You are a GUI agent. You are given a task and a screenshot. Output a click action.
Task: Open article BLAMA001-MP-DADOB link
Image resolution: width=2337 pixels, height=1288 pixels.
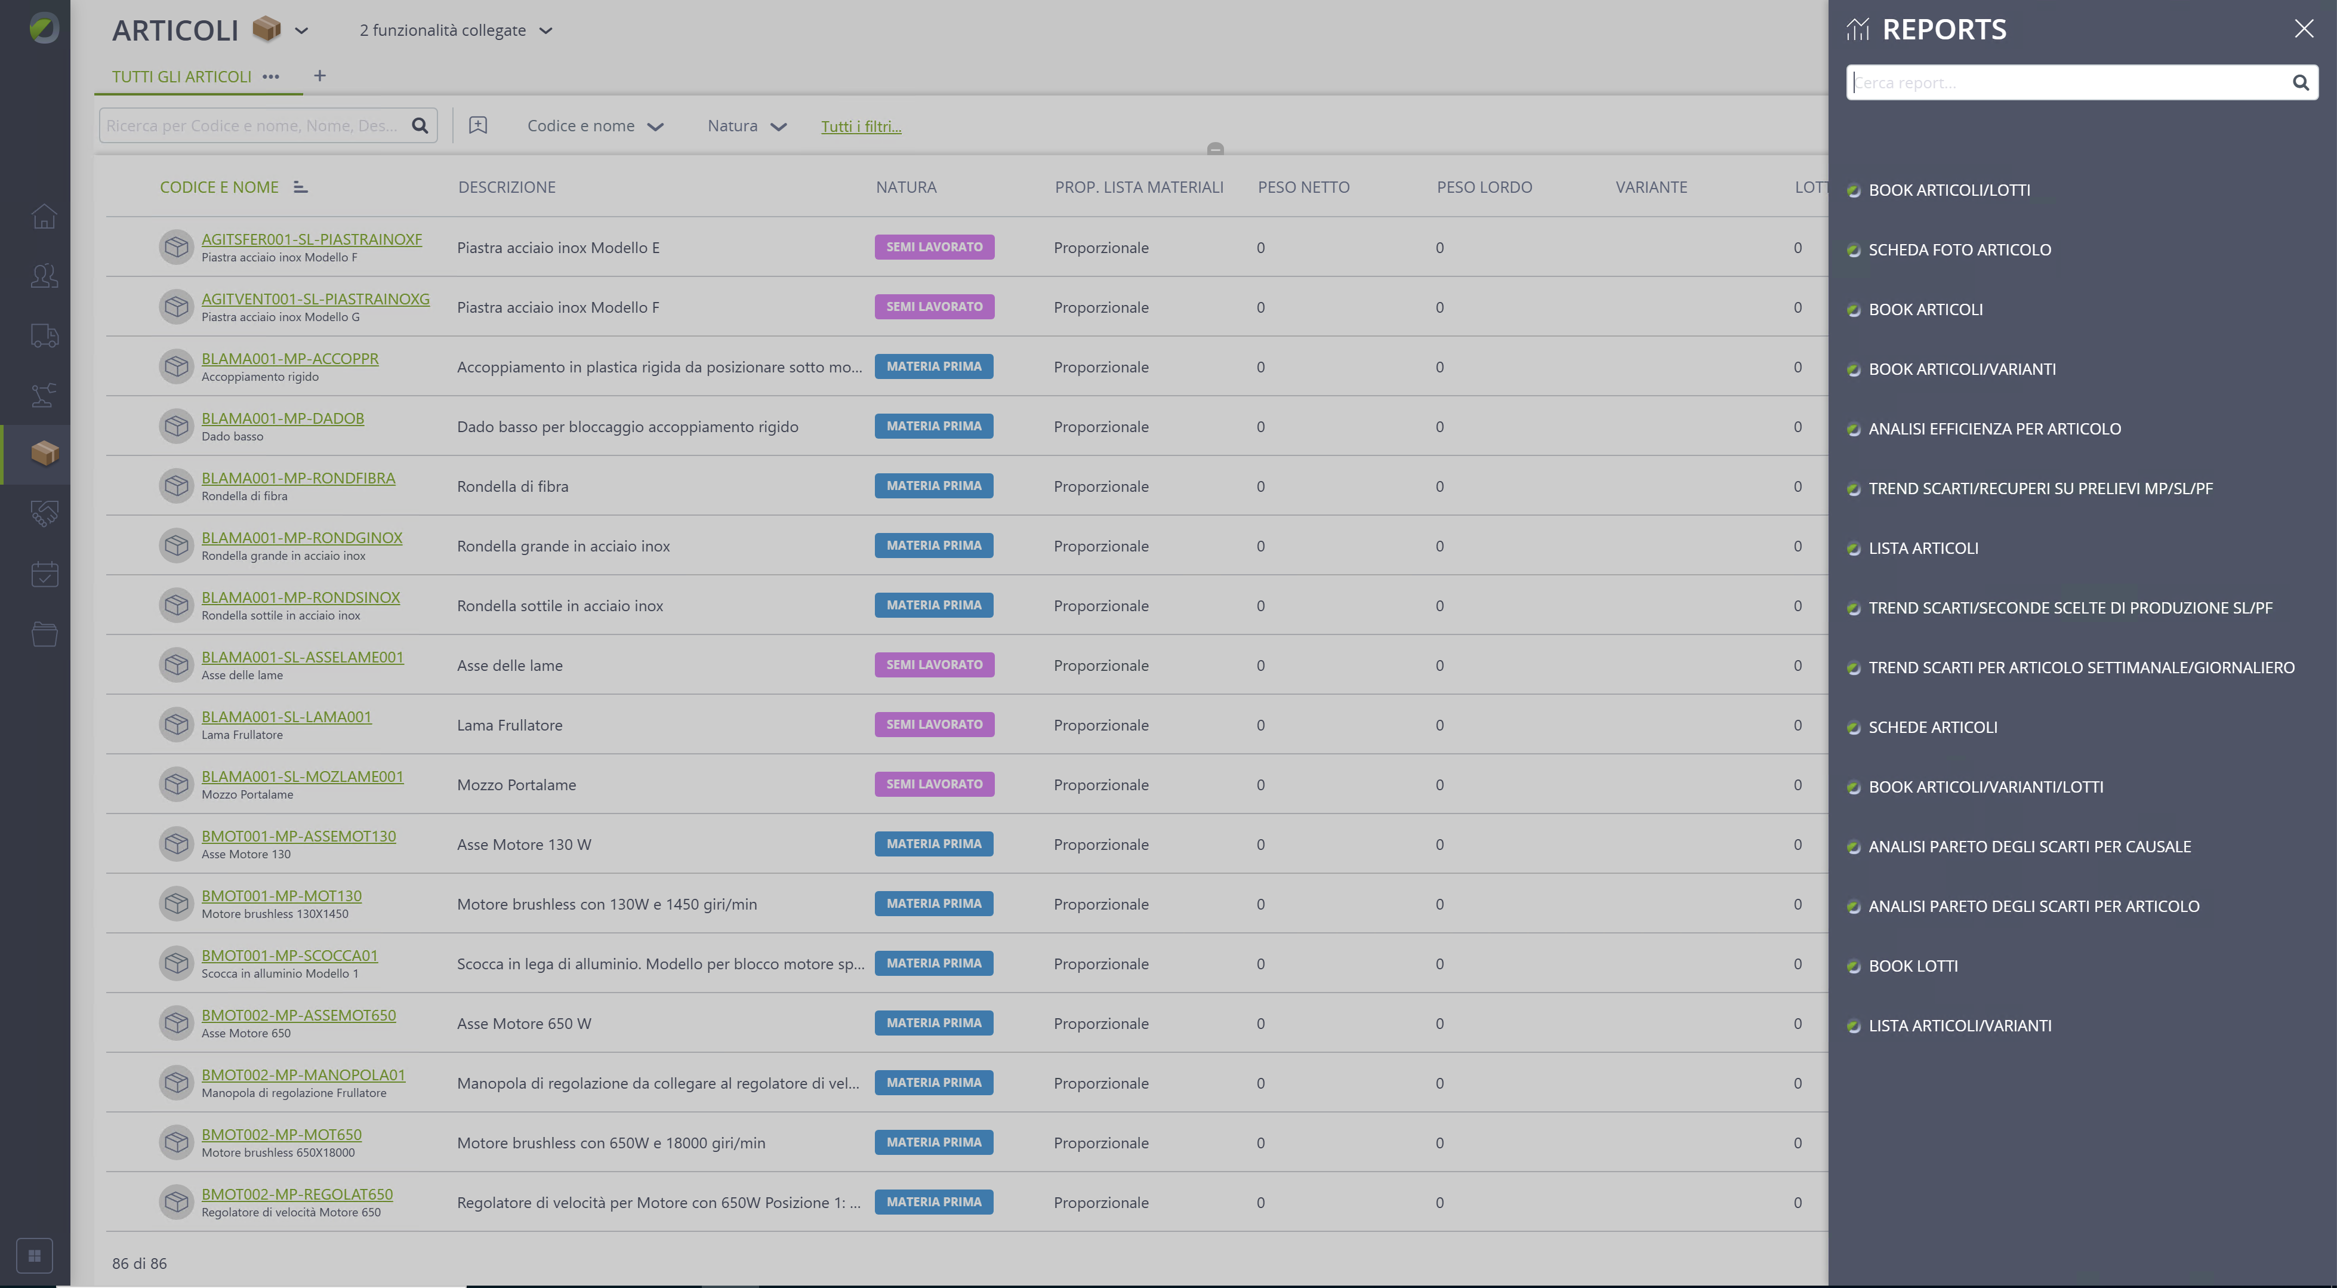282,418
